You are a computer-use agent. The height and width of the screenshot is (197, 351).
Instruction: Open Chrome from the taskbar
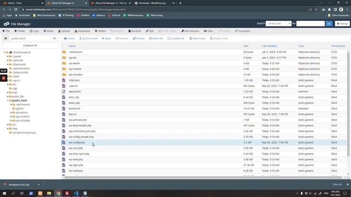tap(58, 193)
